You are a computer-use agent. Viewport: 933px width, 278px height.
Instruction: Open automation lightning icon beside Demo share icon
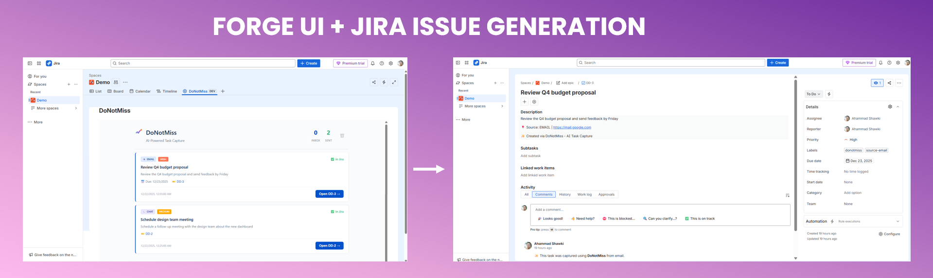pos(384,82)
